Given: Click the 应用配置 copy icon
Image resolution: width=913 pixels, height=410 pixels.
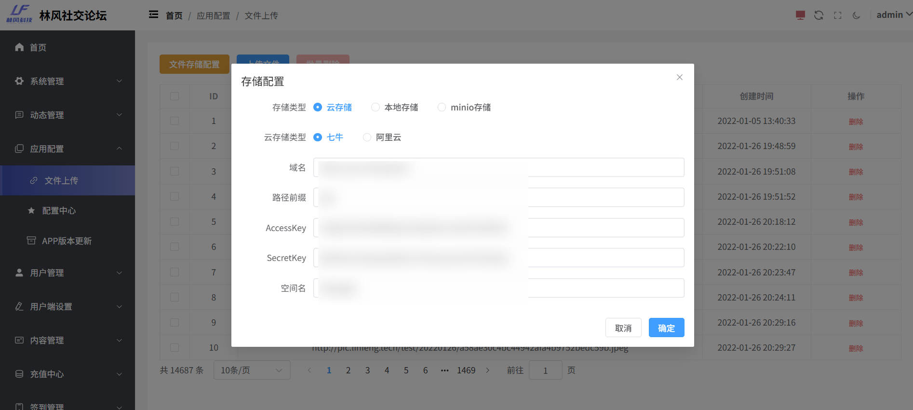Looking at the screenshot, I should coord(19,148).
